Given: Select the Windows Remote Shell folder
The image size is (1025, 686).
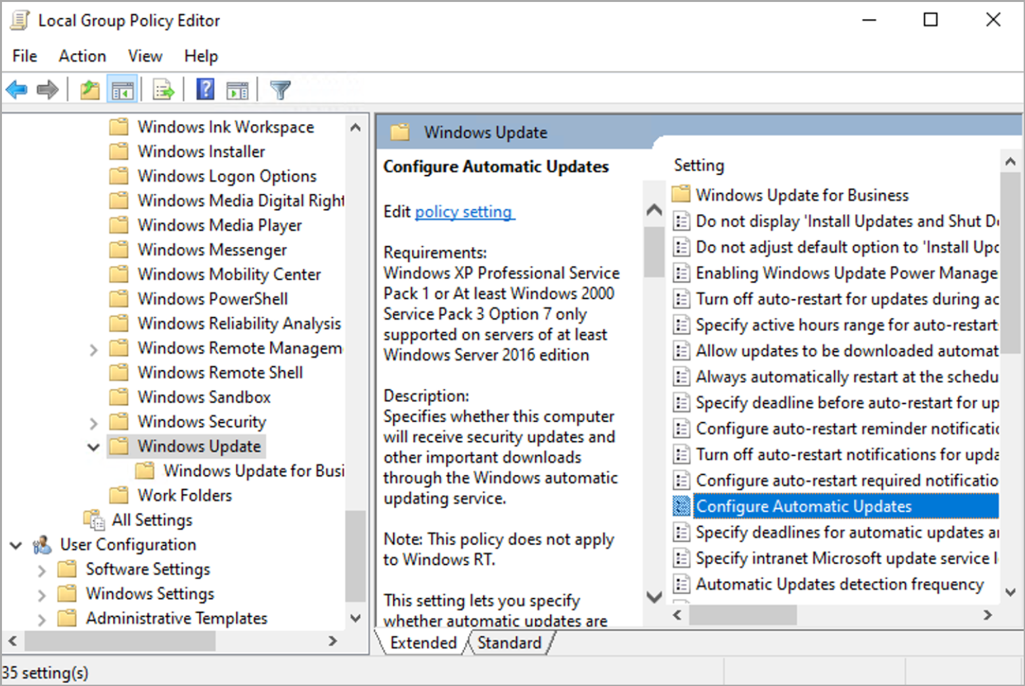Looking at the screenshot, I should click(x=220, y=373).
